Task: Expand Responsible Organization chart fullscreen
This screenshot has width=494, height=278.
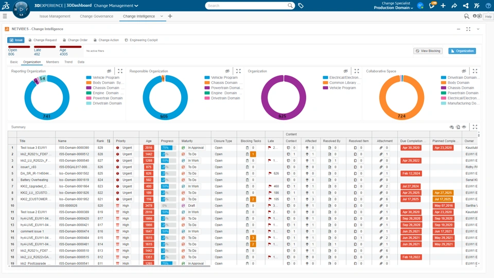Action: pyautogui.click(x=238, y=71)
